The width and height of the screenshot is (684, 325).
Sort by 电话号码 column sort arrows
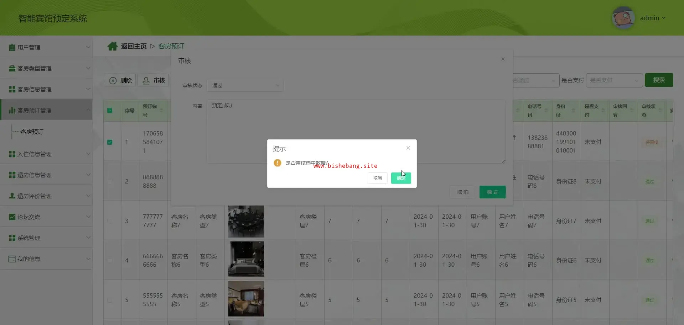(x=546, y=111)
